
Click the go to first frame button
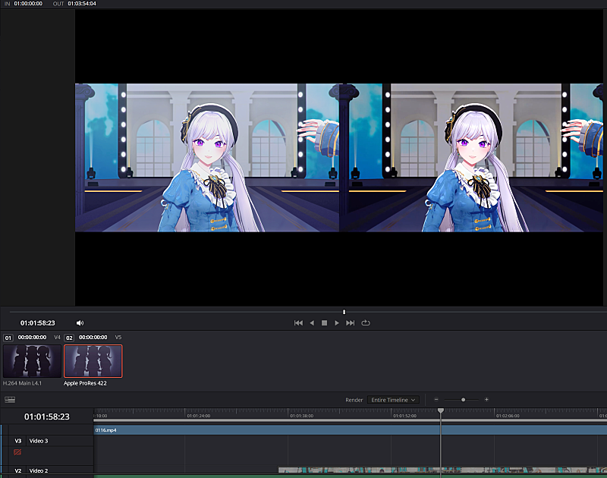tap(298, 323)
